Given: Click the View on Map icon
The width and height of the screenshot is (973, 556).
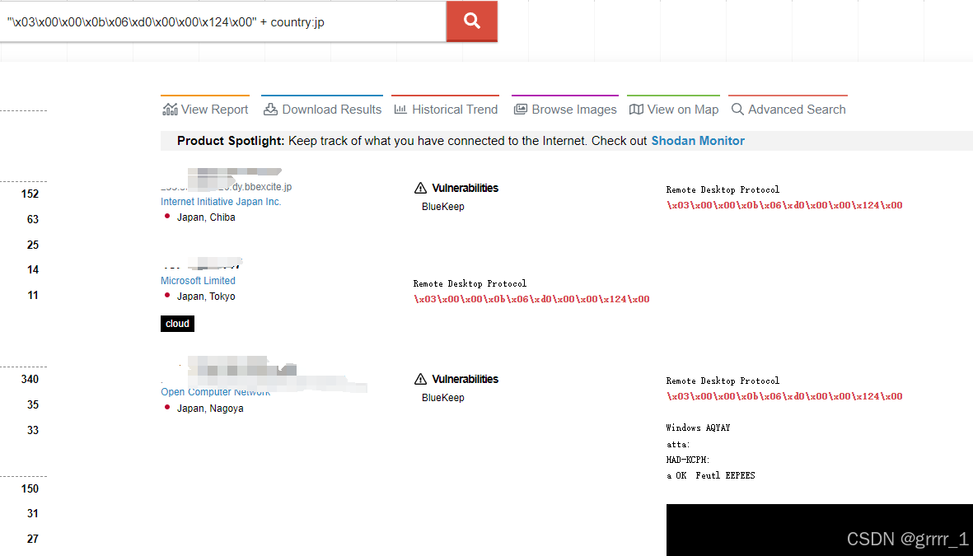Looking at the screenshot, I should pyautogui.click(x=636, y=110).
